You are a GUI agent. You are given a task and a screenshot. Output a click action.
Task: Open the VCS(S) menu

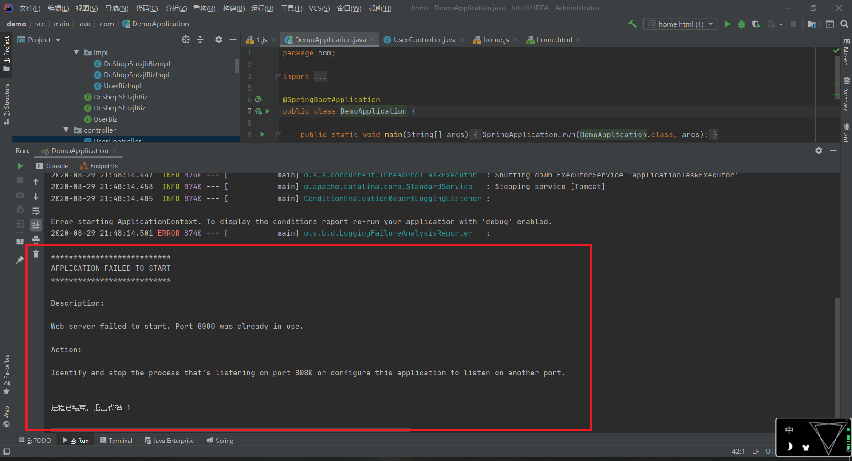click(x=319, y=8)
